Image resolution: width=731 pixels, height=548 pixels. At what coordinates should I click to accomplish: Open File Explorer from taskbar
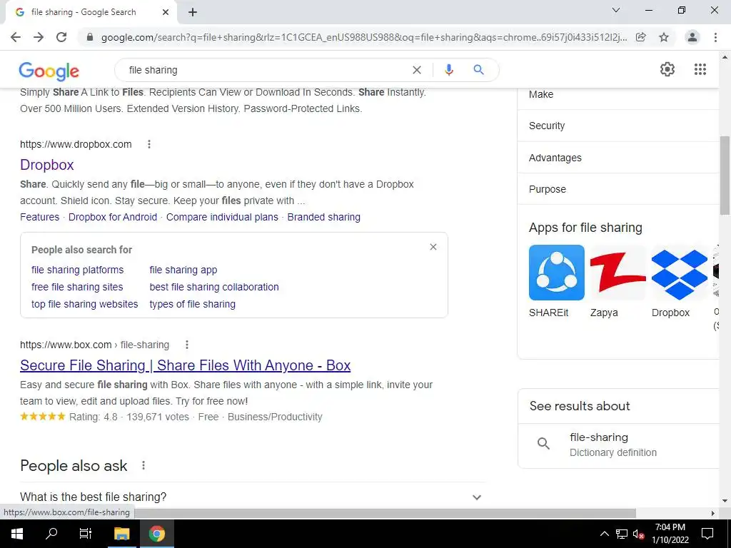[x=121, y=534]
